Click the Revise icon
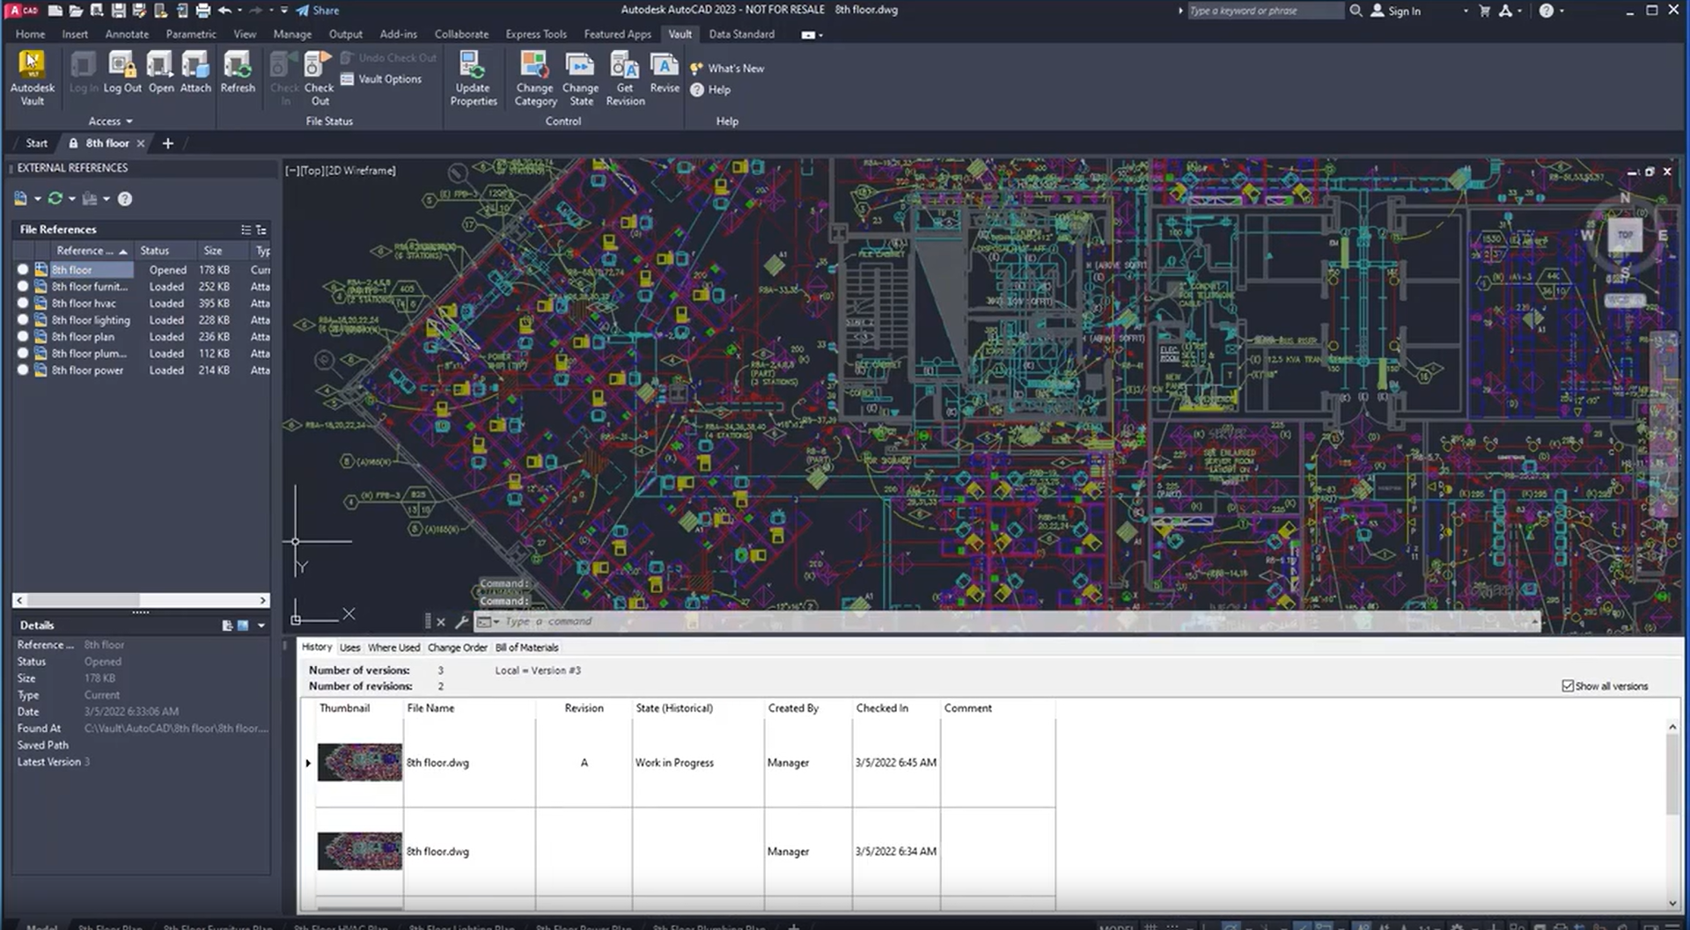 point(665,72)
